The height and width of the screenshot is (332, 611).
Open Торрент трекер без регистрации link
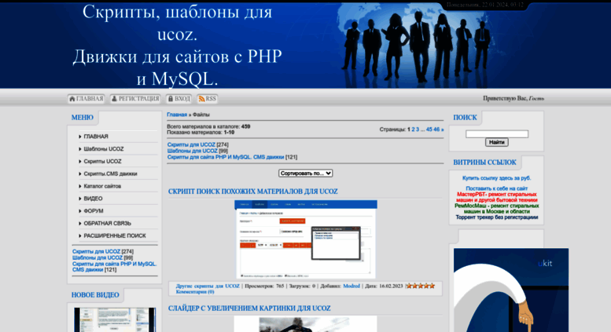coord(497,217)
